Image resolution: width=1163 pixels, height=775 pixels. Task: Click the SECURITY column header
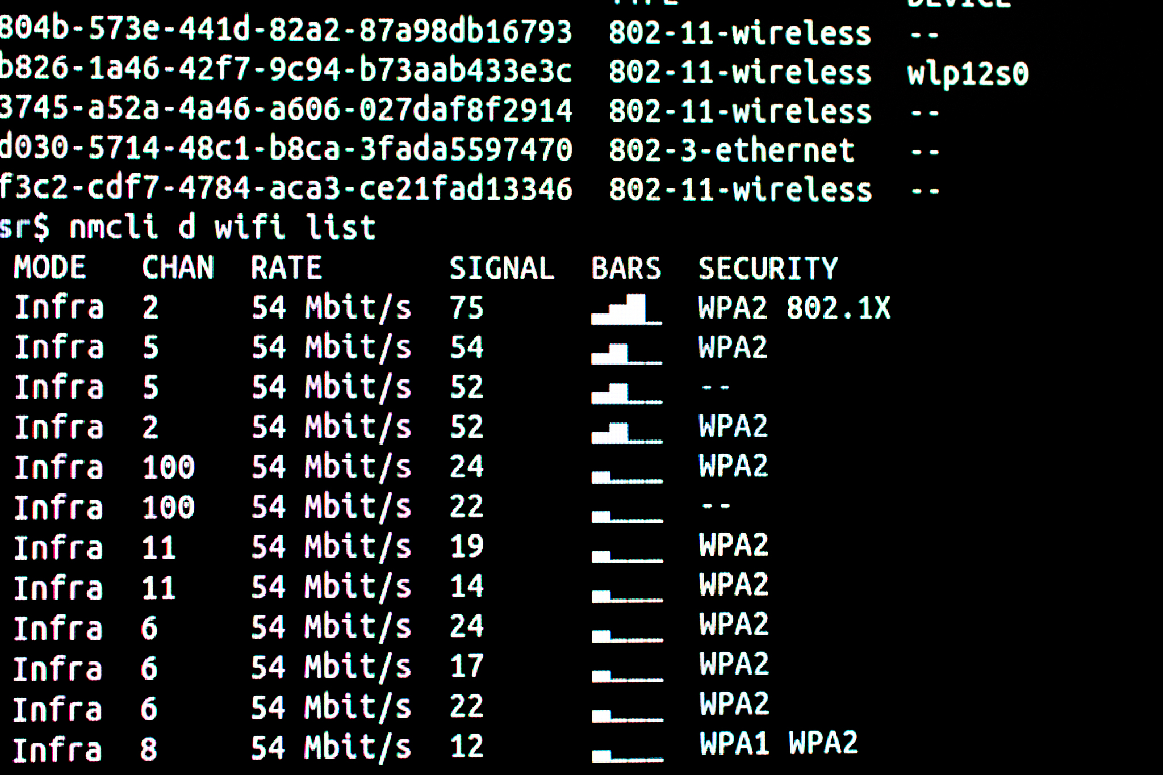[768, 268]
